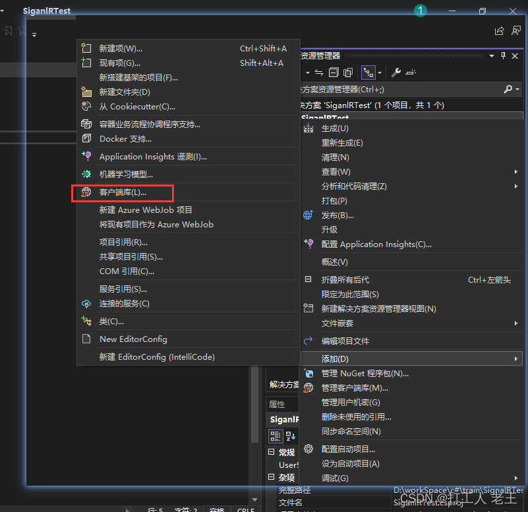
Task: Expand the 文件嵌套 submenu
Action: (411, 323)
